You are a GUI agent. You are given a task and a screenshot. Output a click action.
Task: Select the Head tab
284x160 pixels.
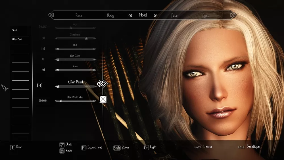pyautogui.click(x=143, y=15)
